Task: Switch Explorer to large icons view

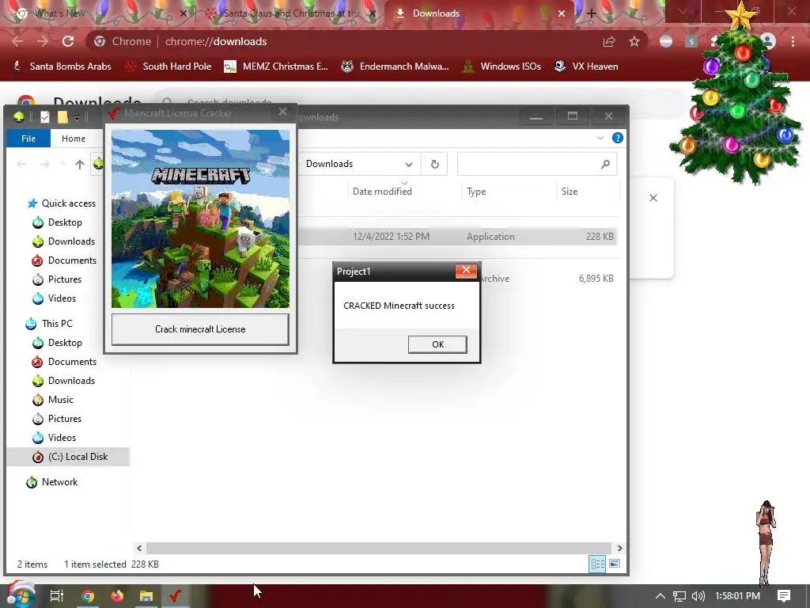Action: (615, 564)
